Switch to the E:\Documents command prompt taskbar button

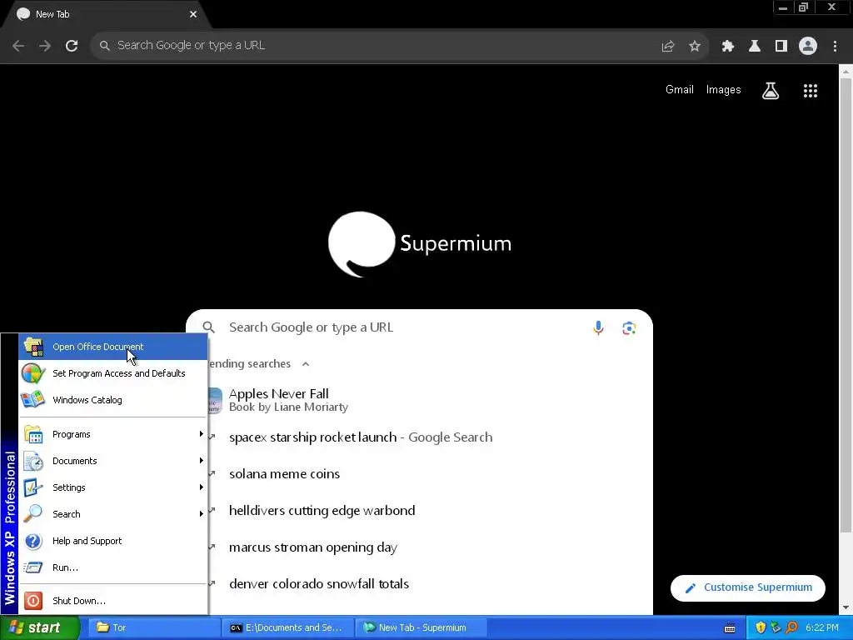tap(287, 628)
